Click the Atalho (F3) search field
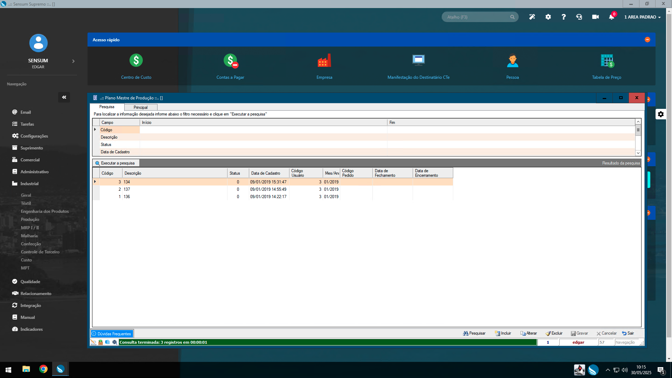The height and width of the screenshot is (378, 672). point(476,17)
